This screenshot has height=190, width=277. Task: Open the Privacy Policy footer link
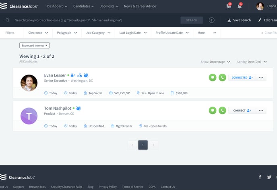(107, 187)
